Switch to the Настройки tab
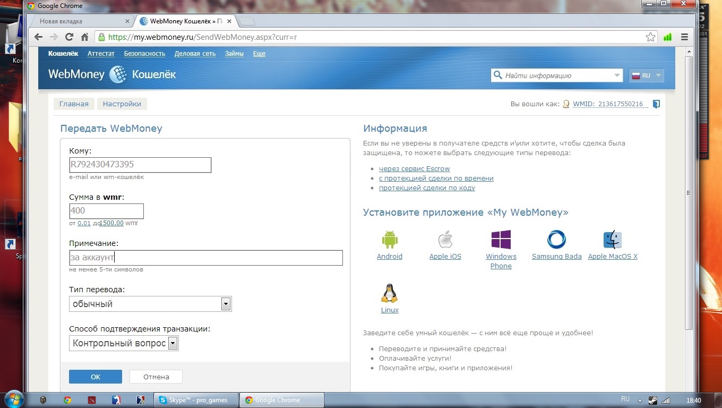The image size is (722, 408). coord(122,104)
